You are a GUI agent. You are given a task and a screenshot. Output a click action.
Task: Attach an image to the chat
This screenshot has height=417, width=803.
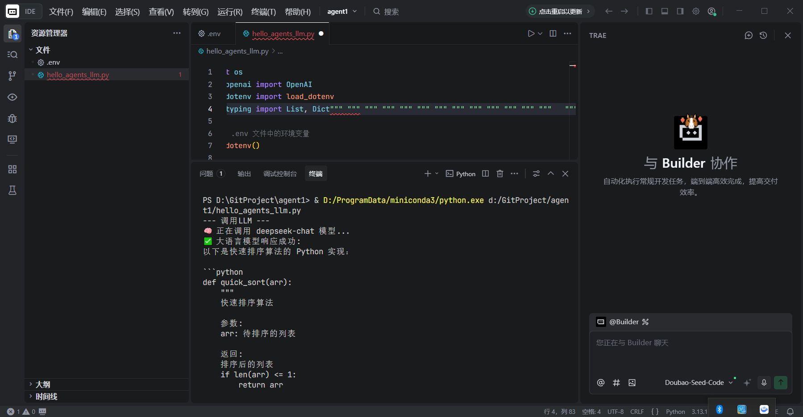(x=632, y=383)
